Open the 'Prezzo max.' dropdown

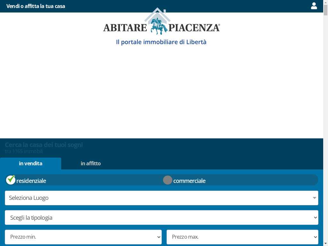click(242, 237)
